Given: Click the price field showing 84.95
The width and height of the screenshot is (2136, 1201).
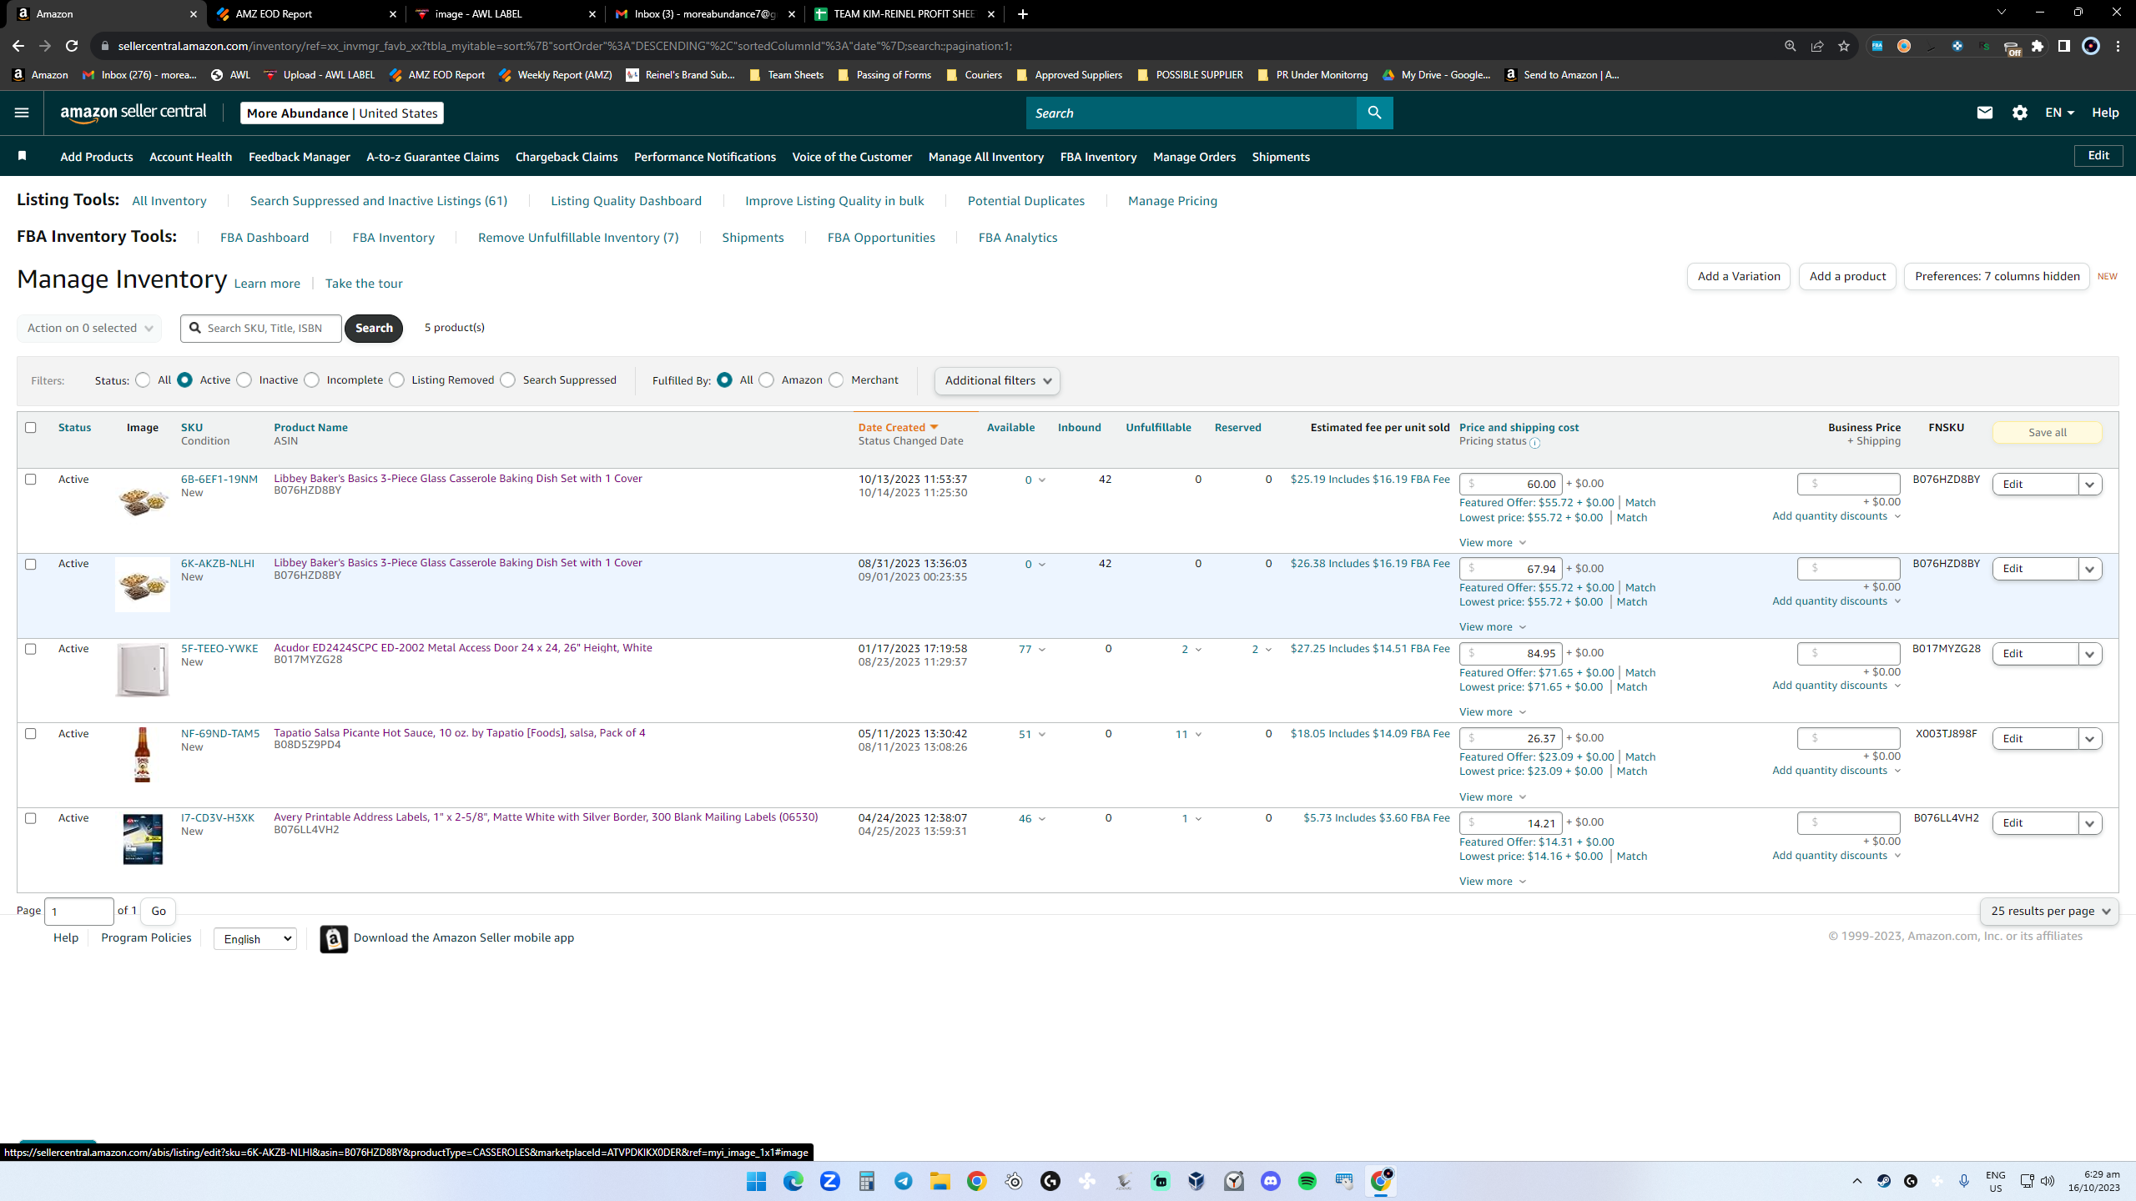Looking at the screenshot, I should 1510,653.
